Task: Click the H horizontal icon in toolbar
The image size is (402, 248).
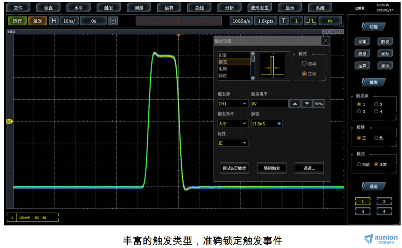Action: [54, 21]
